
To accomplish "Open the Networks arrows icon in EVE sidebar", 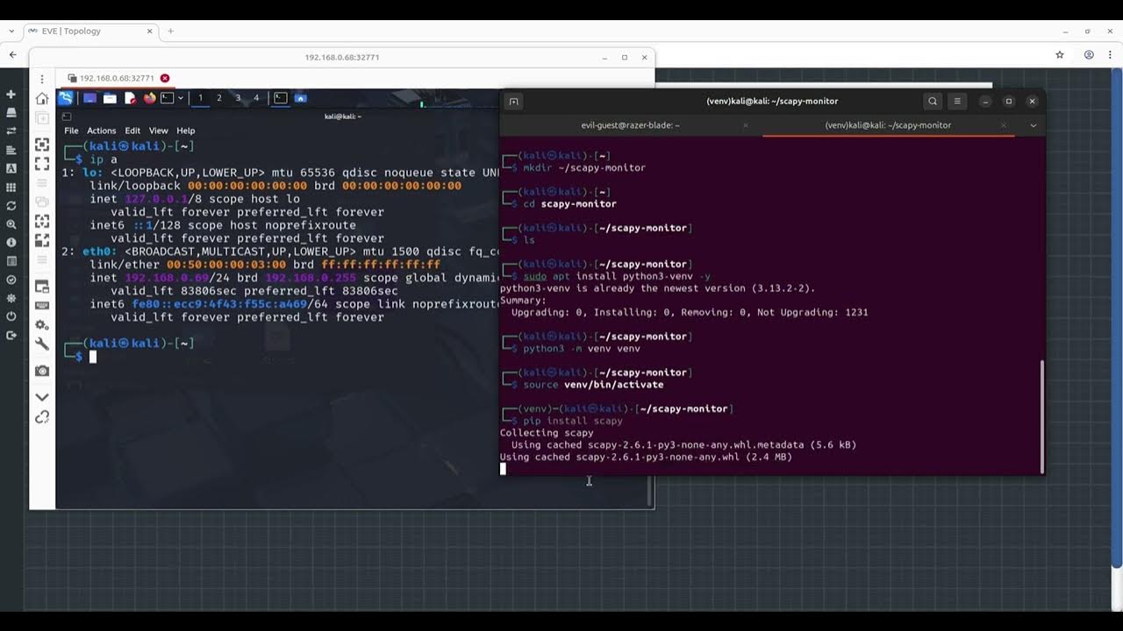I will click(11, 131).
